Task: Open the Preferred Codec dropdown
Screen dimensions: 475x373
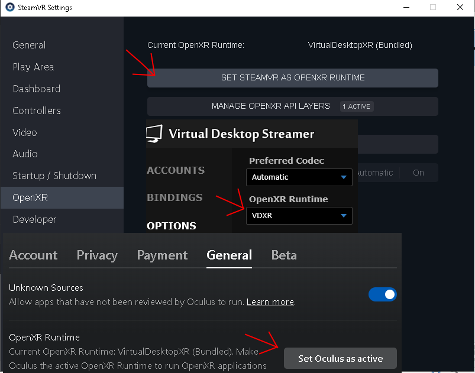Action: 299,177
